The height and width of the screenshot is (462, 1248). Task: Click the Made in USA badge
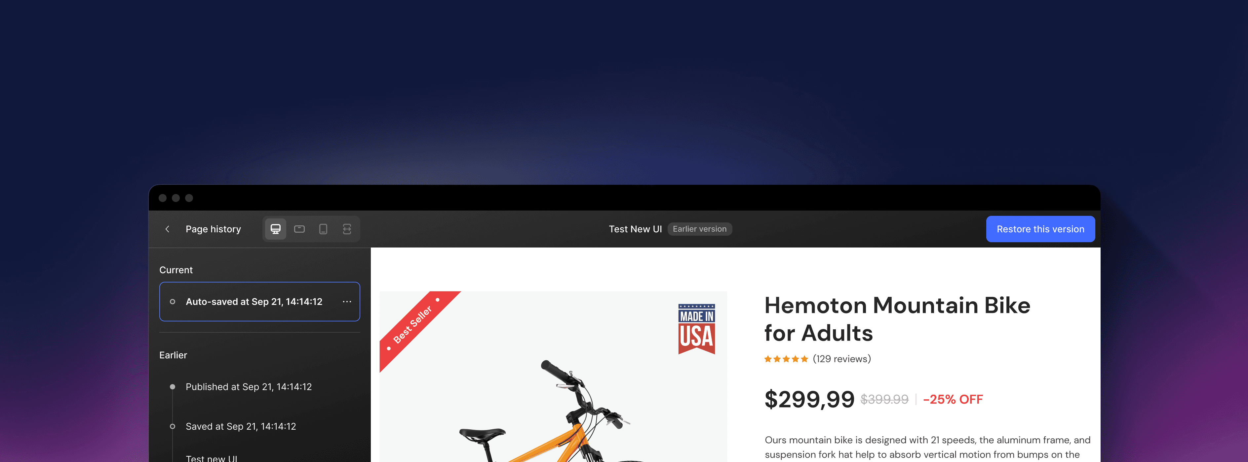[697, 329]
